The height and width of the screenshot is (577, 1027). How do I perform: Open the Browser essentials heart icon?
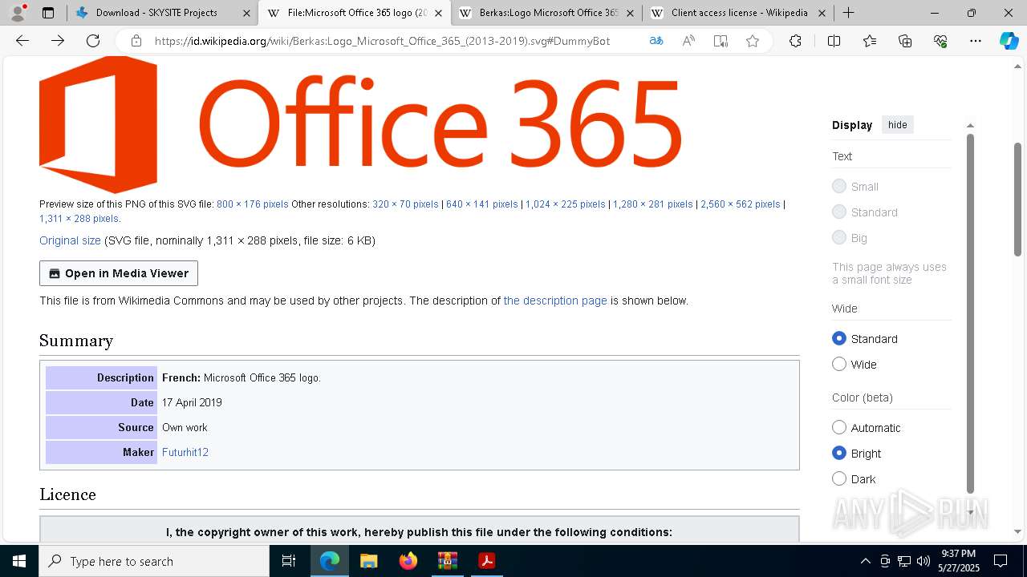(x=940, y=41)
